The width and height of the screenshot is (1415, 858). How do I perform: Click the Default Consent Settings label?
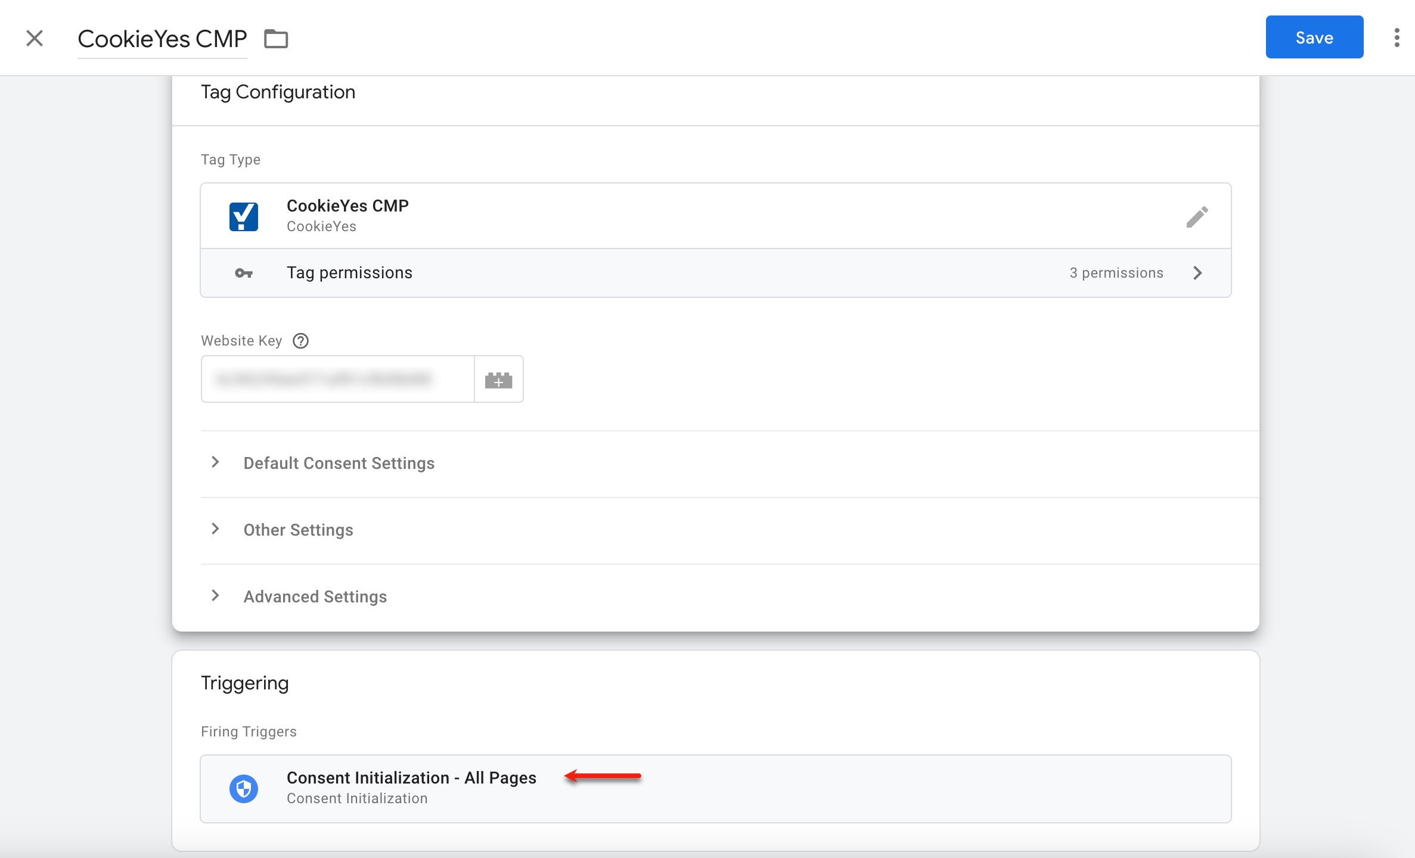[339, 463]
